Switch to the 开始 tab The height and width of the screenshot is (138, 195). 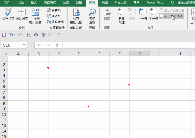(21, 3)
